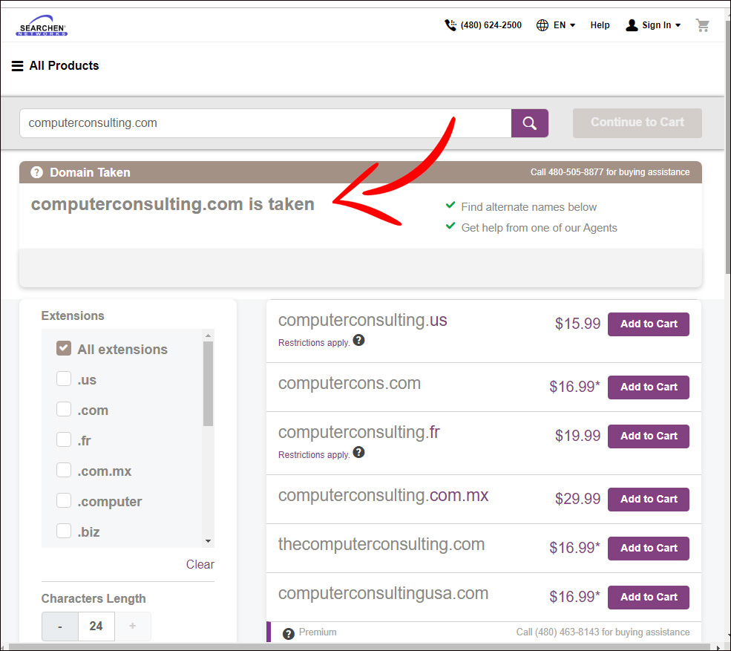
Task: Check the .com.mx extension checkbox
Action: tap(64, 470)
